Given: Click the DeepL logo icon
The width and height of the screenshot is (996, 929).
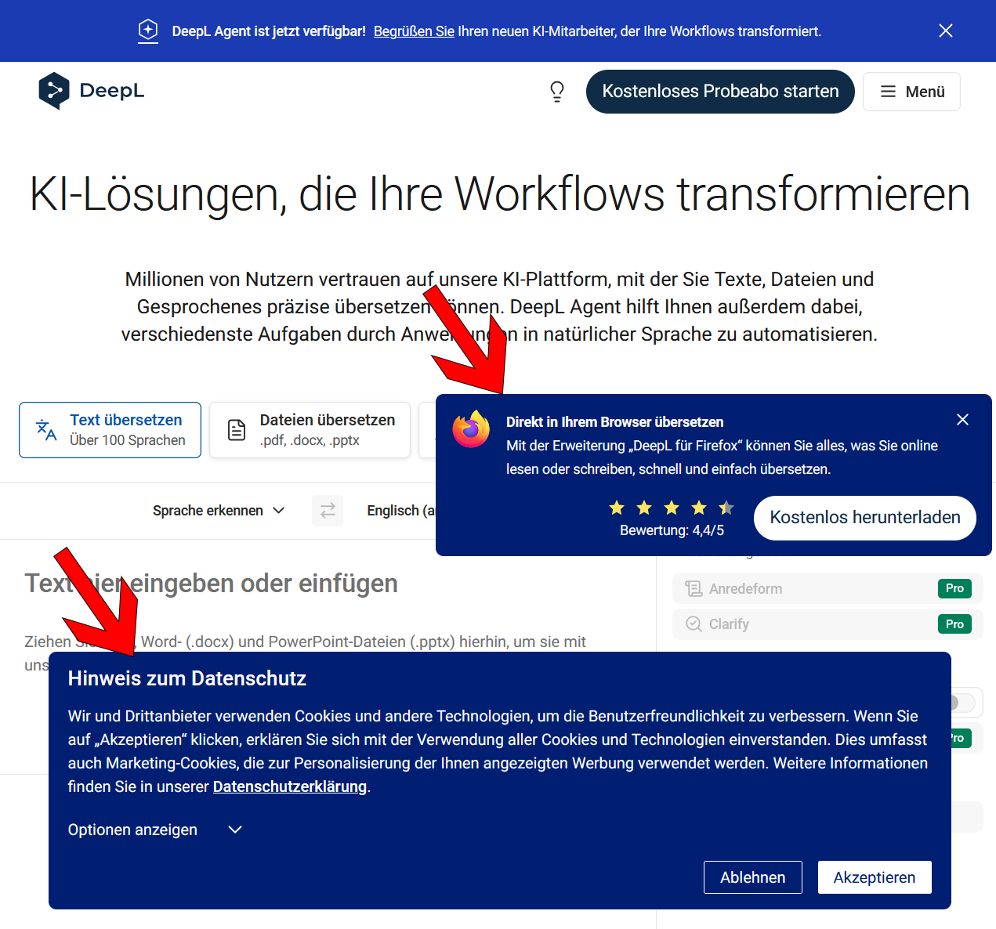Looking at the screenshot, I should tap(54, 91).
